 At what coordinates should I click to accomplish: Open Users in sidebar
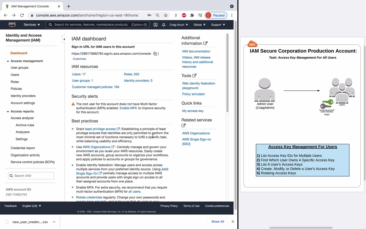click(15, 75)
